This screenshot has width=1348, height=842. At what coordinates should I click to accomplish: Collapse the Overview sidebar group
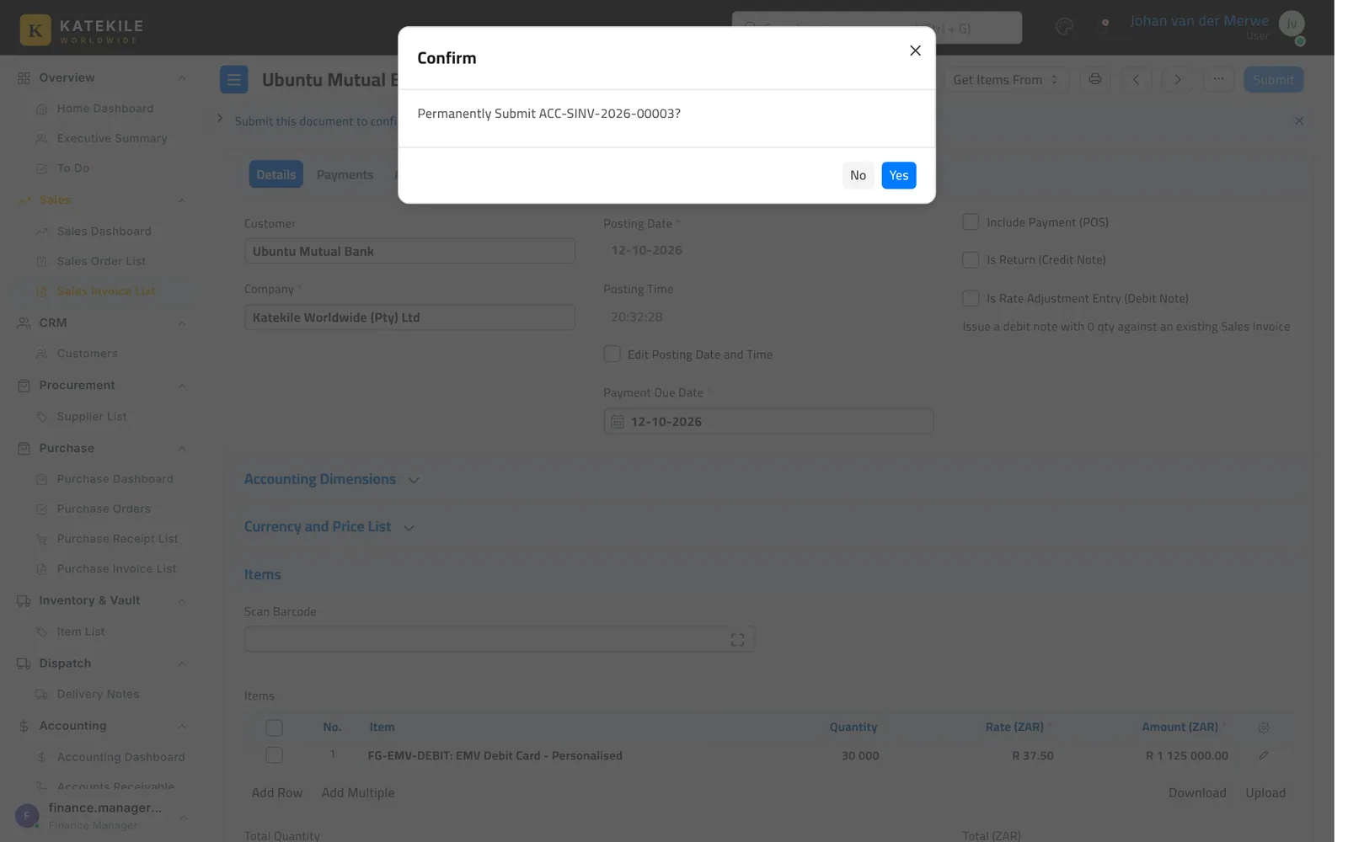click(181, 78)
